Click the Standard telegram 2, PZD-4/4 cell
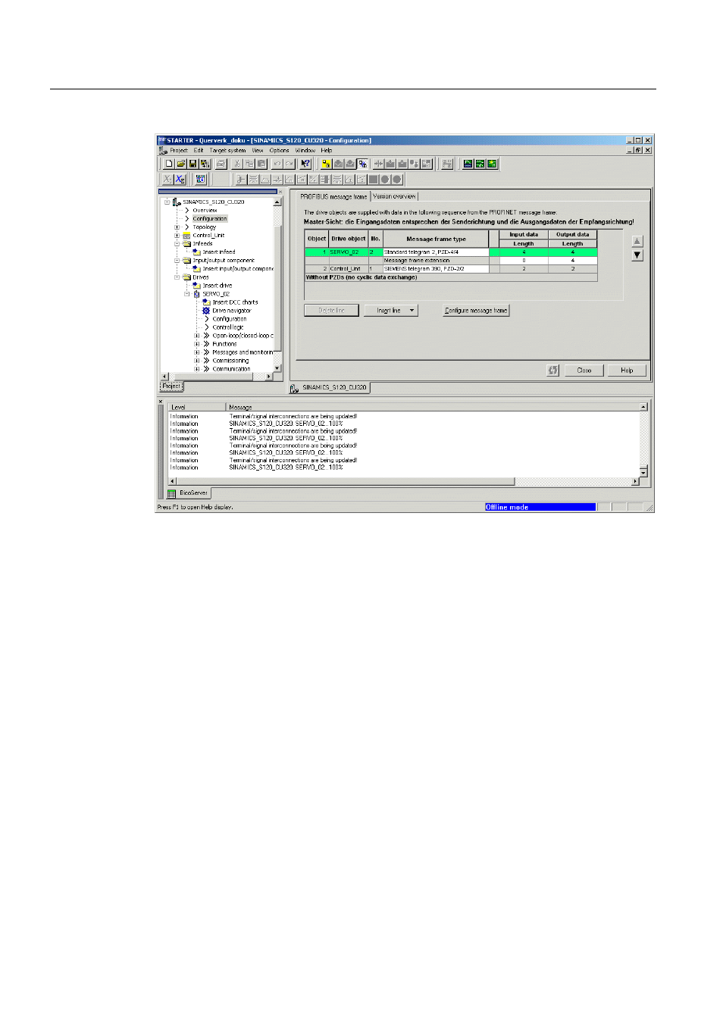Screen dimensions: 723x1023 click(436, 252)
